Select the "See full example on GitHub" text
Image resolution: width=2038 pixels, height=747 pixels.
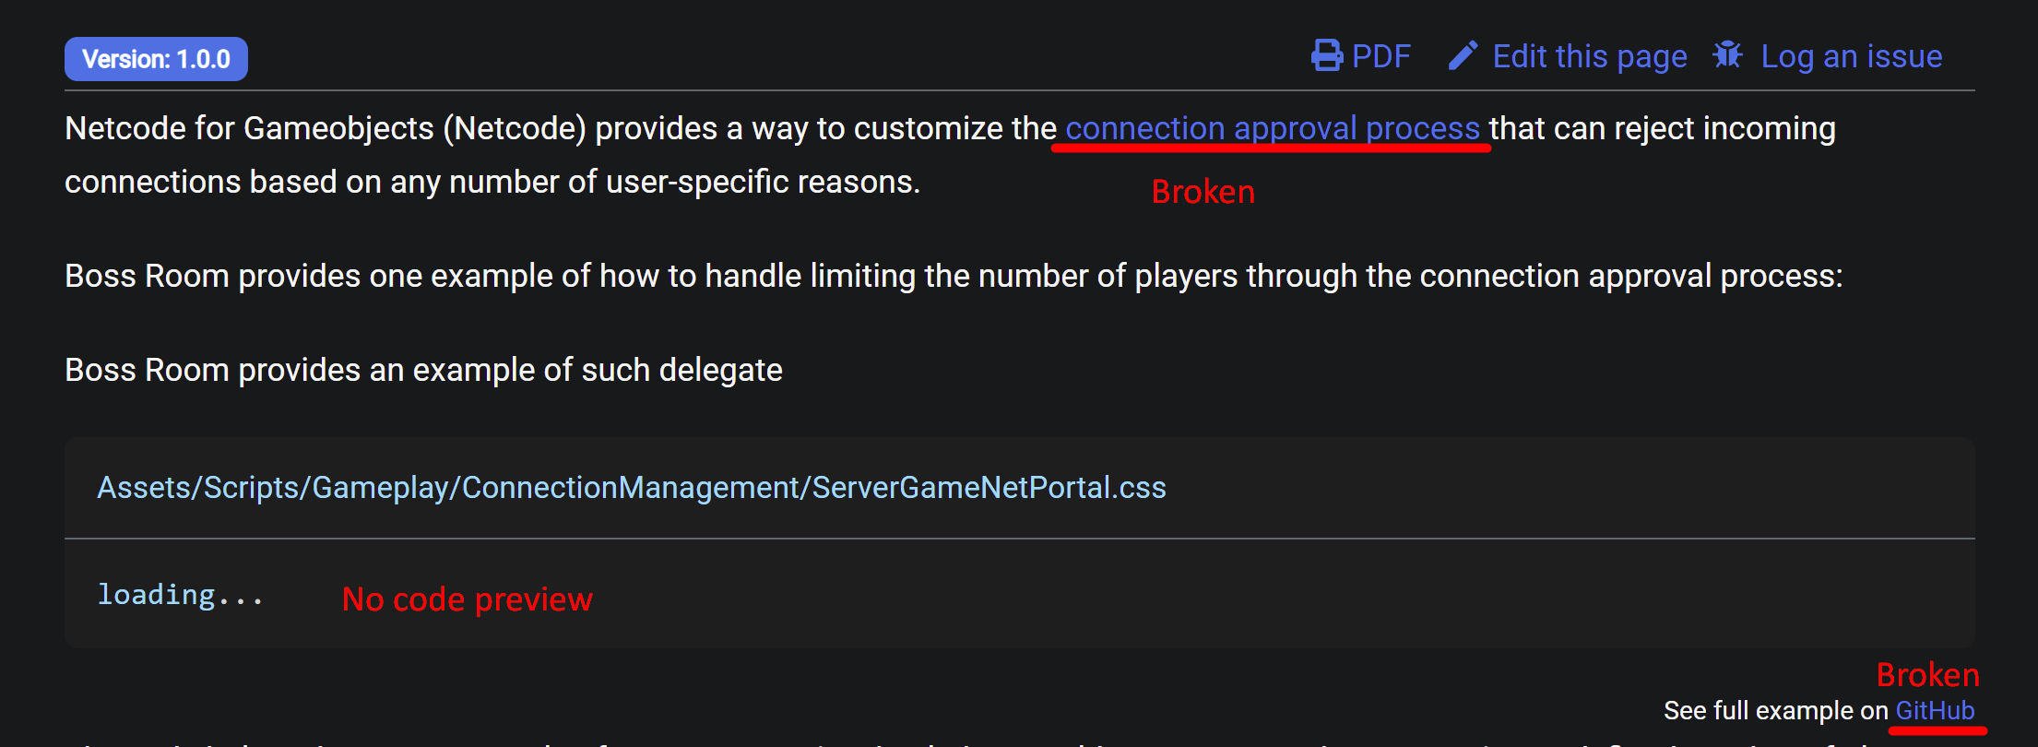[1821, 710]
